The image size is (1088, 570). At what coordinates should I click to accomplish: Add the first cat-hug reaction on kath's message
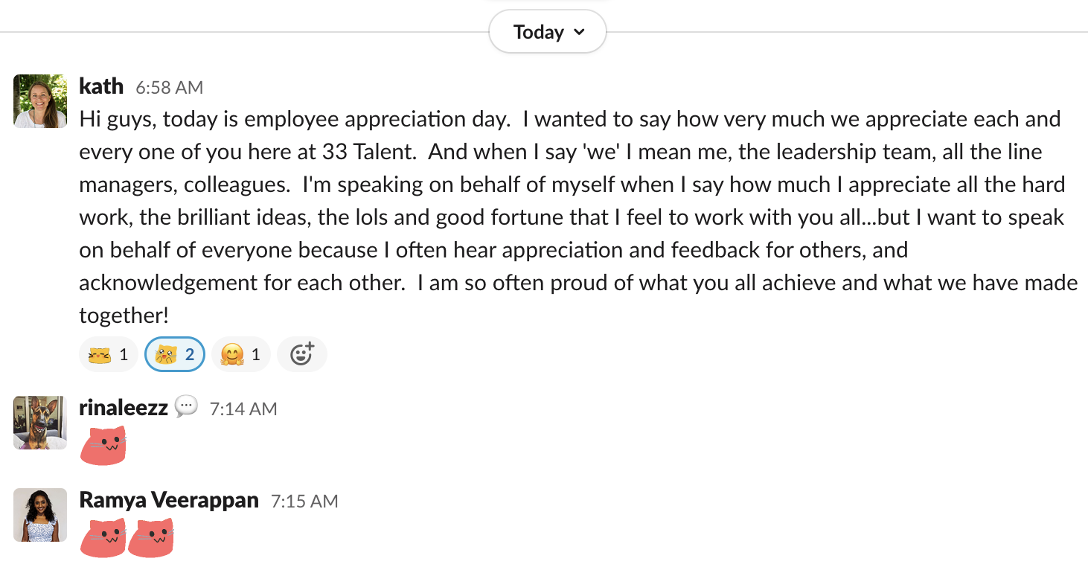(x=109, y=354)
